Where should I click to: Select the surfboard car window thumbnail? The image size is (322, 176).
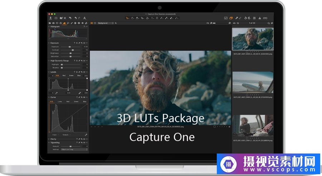pos(253,82)
